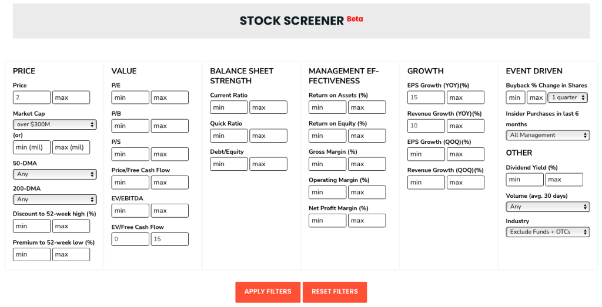Click the Current Ratio min field
Viewport: 602px width, 307px height.
[229, 107]
